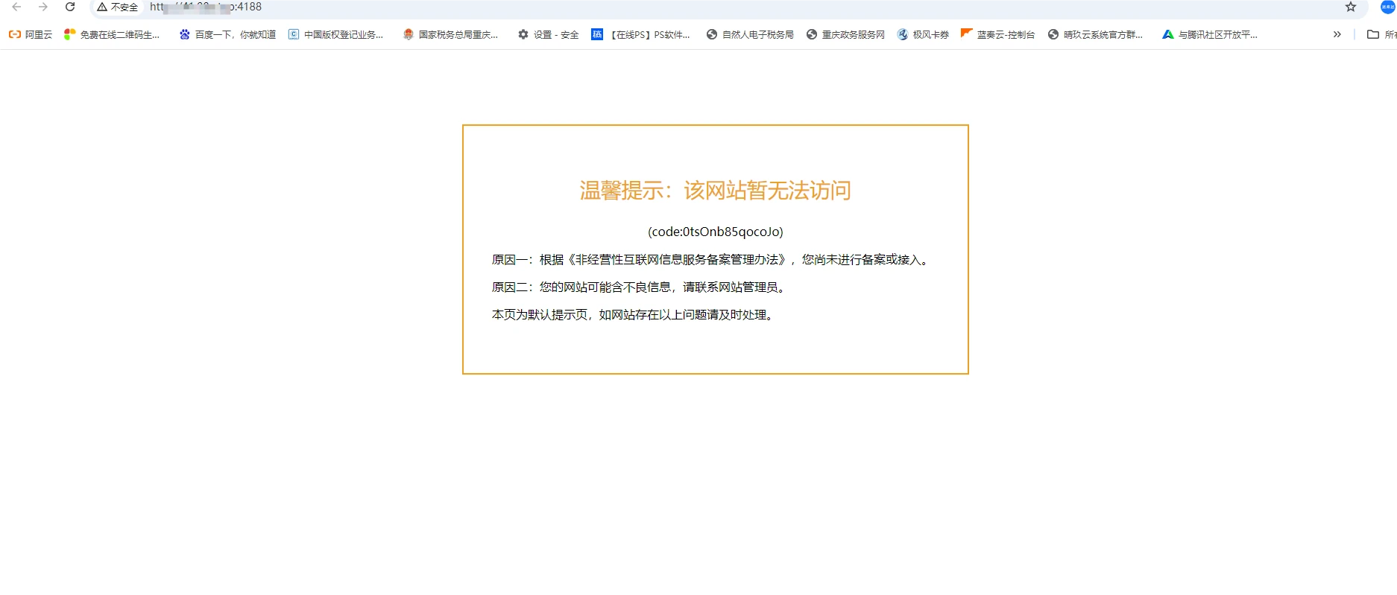Open the browser profile avatar

point(1387,7)
